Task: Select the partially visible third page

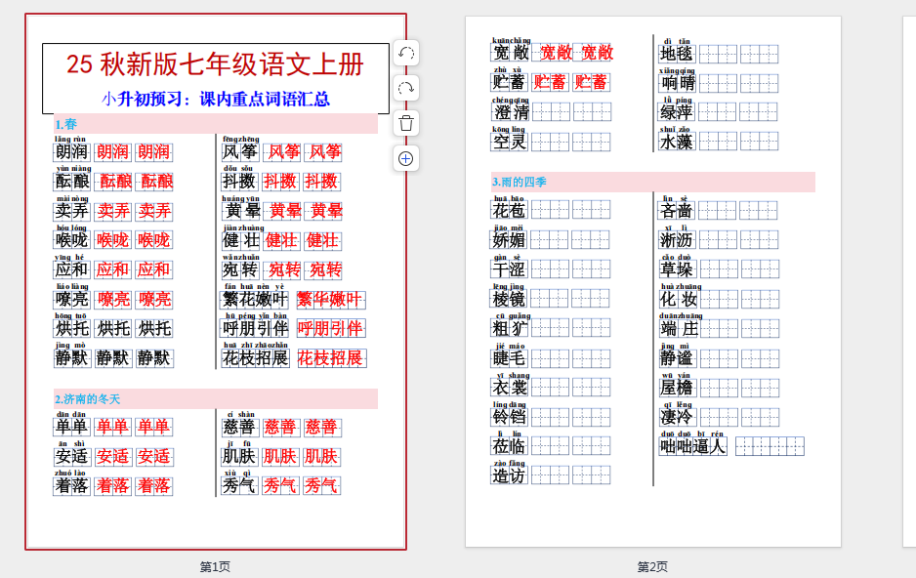Action: pyautogui.click(x=908, y=281)
